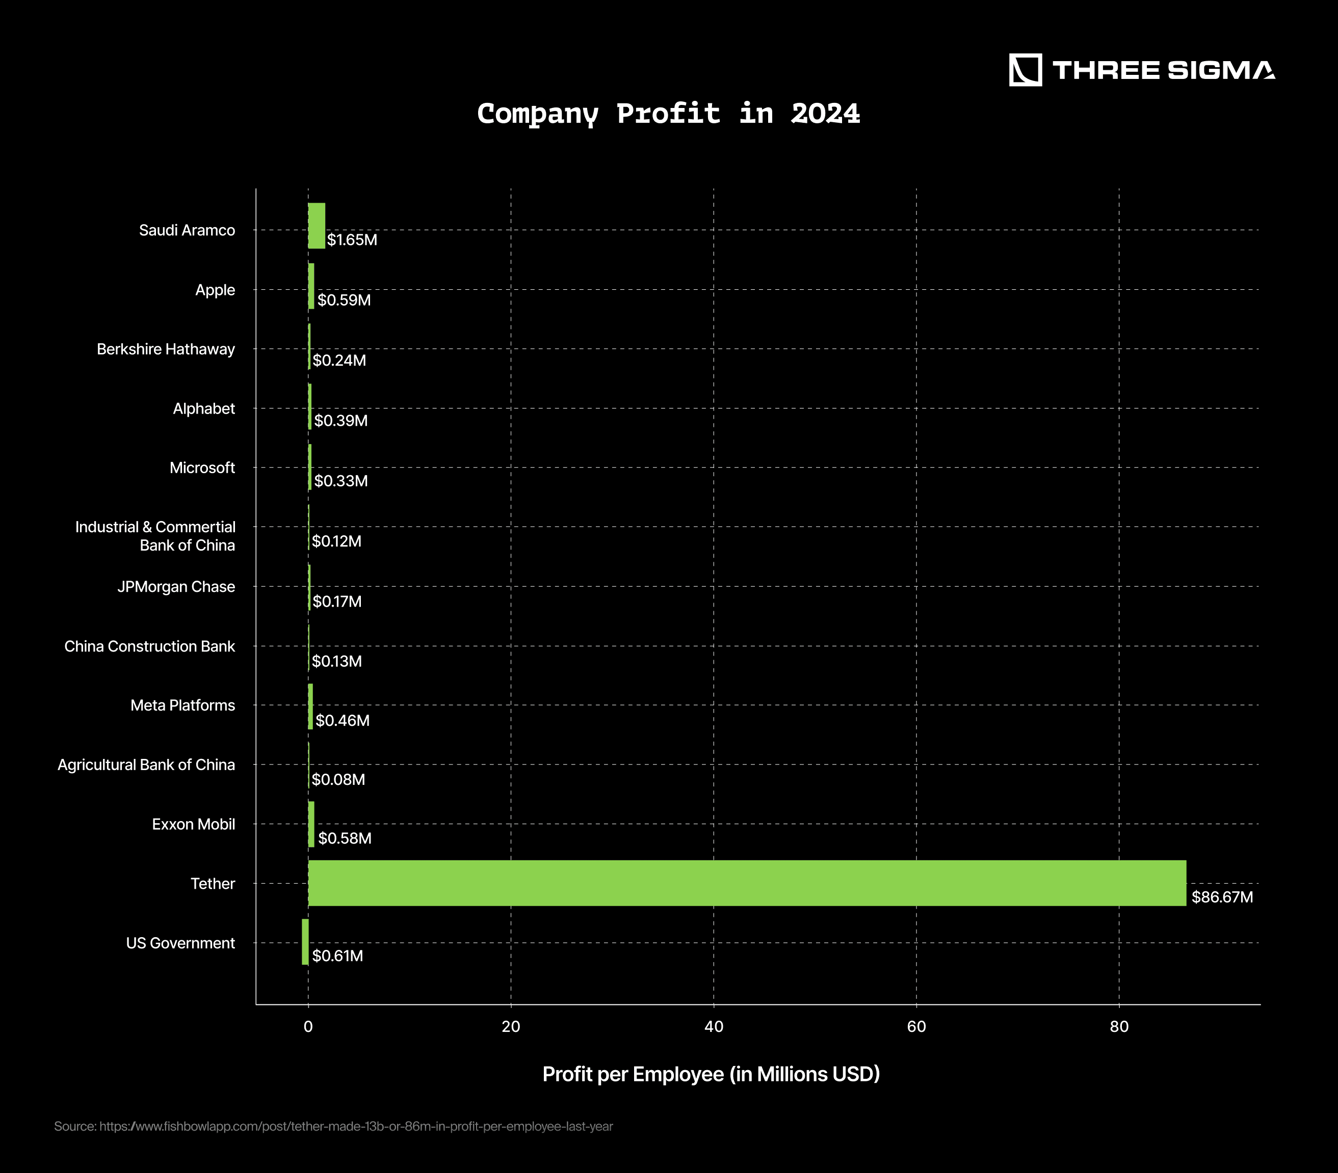Click the 40 tick on x-axis

[x=714, y=1026]
